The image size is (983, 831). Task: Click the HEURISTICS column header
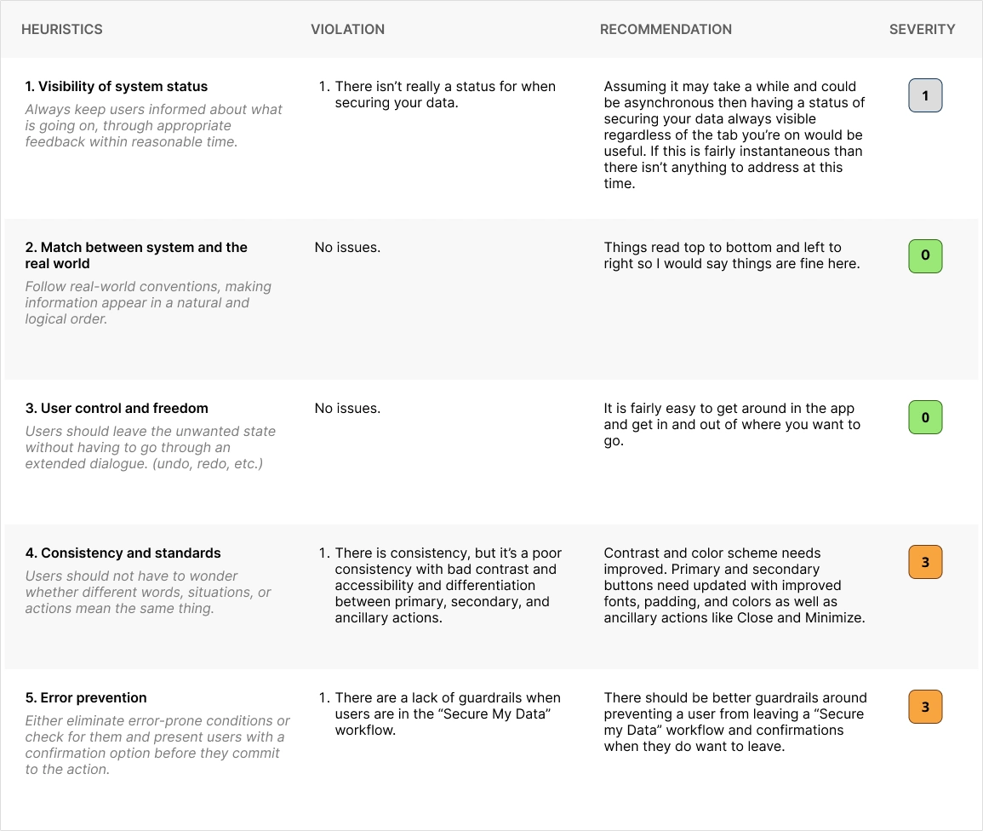[62, 29]
